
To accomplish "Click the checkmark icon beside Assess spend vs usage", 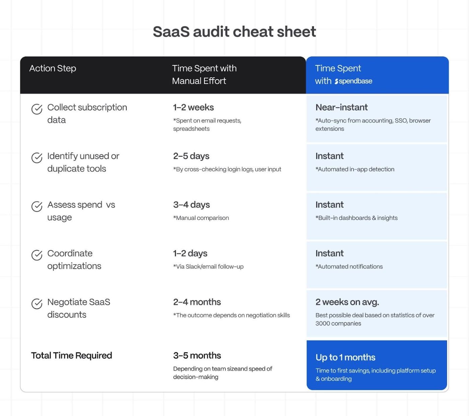I will tap(37, 206).
